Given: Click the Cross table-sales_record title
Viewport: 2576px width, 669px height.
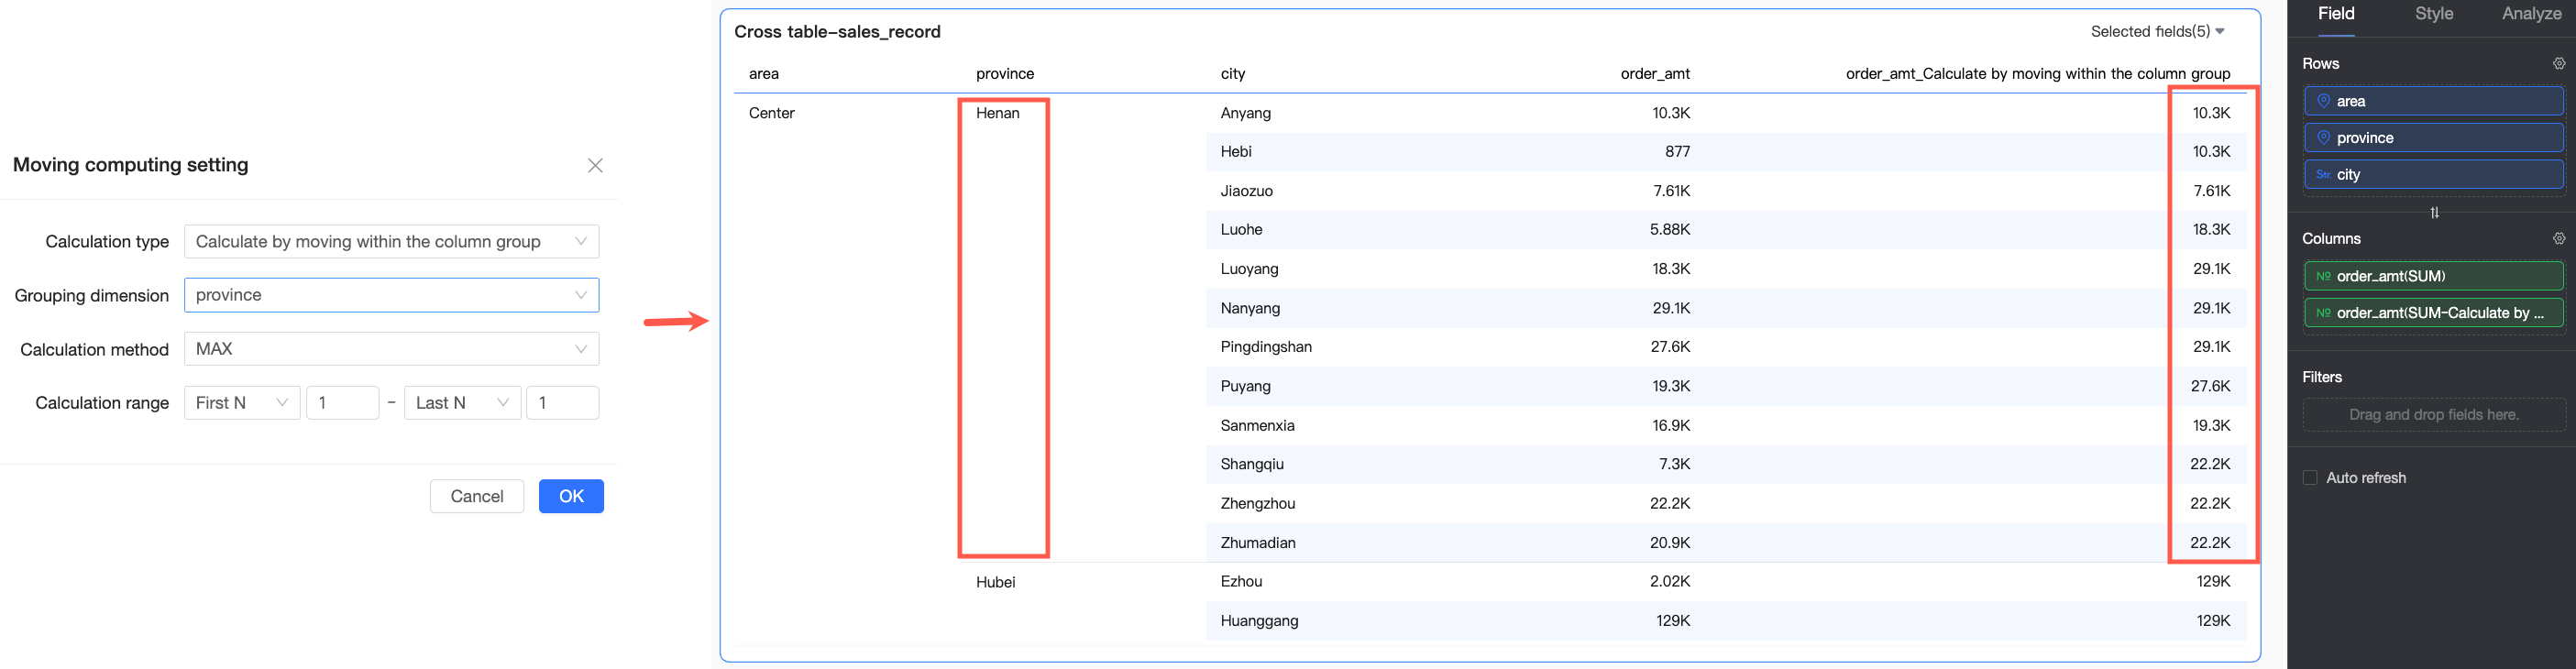Looking at the screenshot, I should (x=837, y=32).
